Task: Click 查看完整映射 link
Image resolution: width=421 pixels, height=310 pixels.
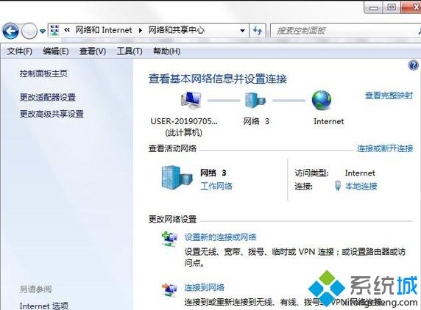Action: (x=389, y=95)
